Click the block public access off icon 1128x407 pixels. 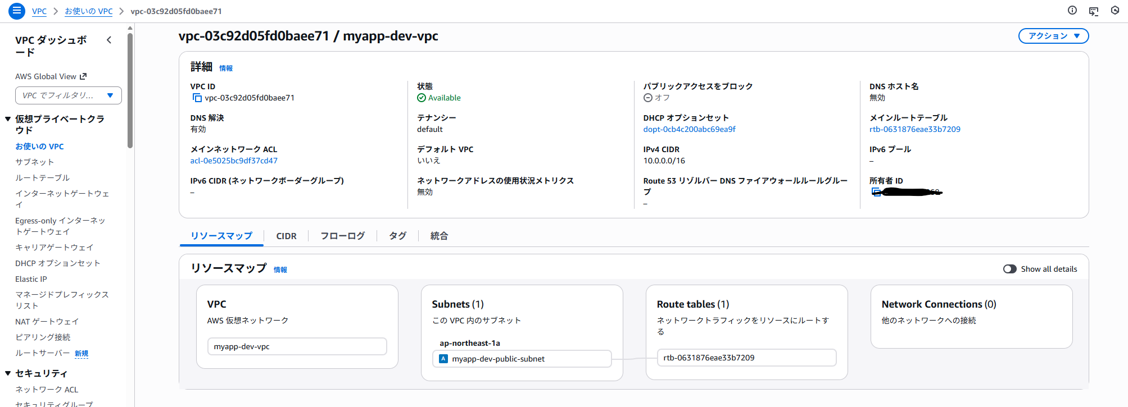648,98
